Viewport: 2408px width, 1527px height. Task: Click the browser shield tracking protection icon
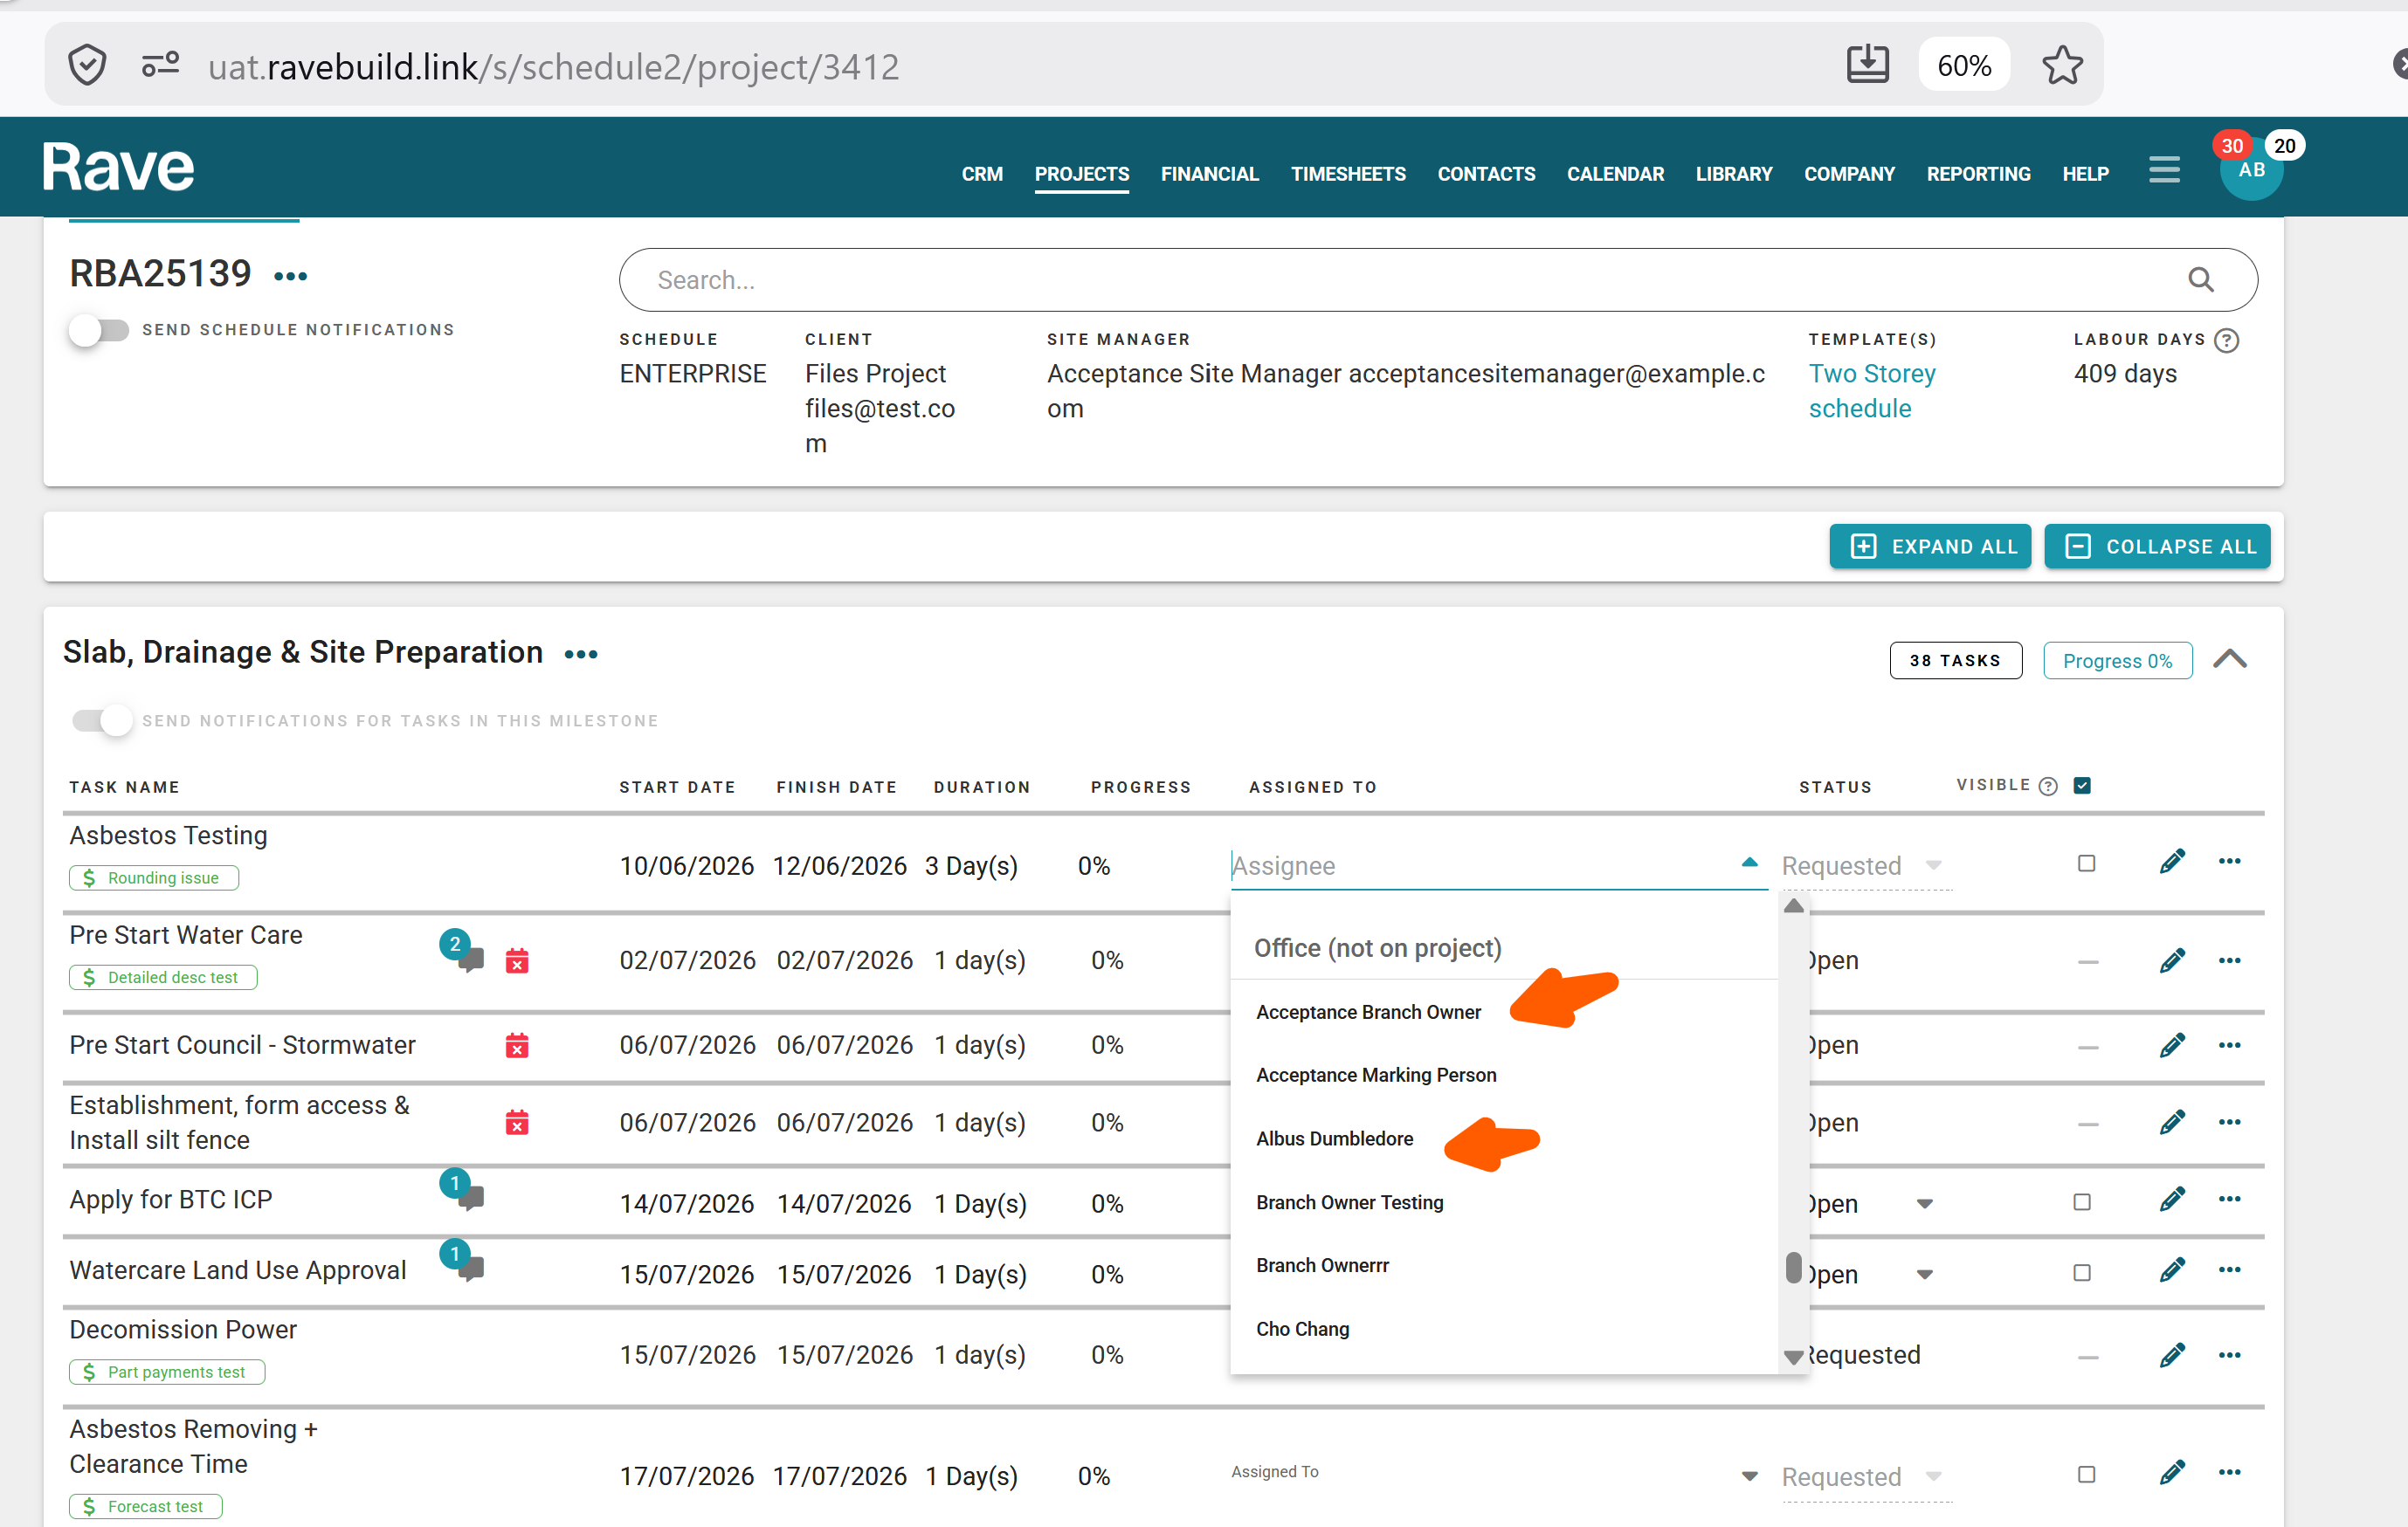(x=87, y=66)
